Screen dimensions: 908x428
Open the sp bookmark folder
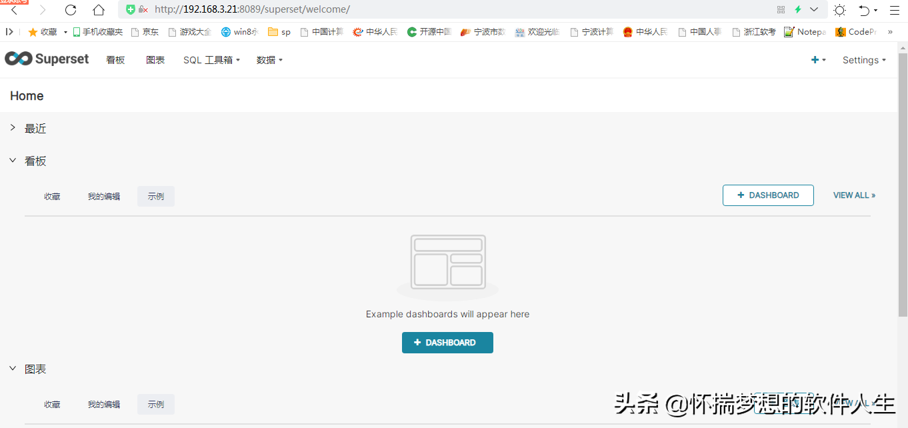279,31
